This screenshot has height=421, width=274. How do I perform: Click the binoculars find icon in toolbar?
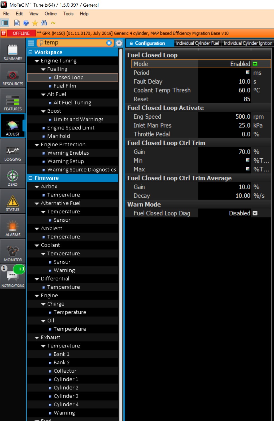[x=44, y=23]
